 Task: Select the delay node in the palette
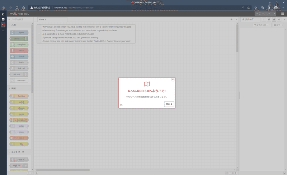point(19,126)
